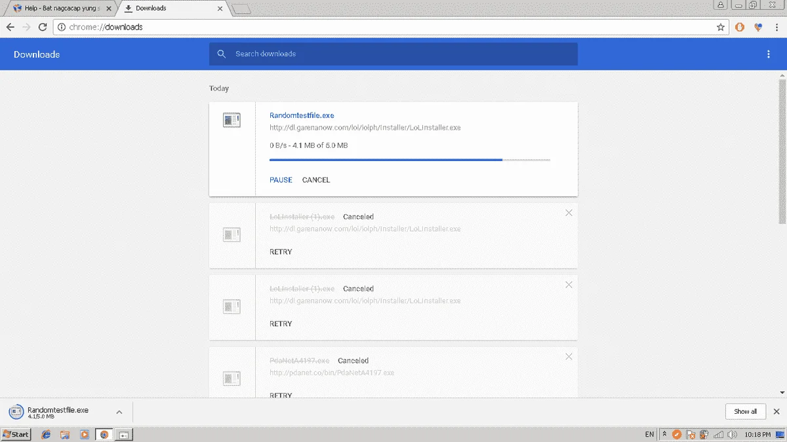
Task: Retry the first LoLInstaller (1).exe download
Action: coord(281,251)
